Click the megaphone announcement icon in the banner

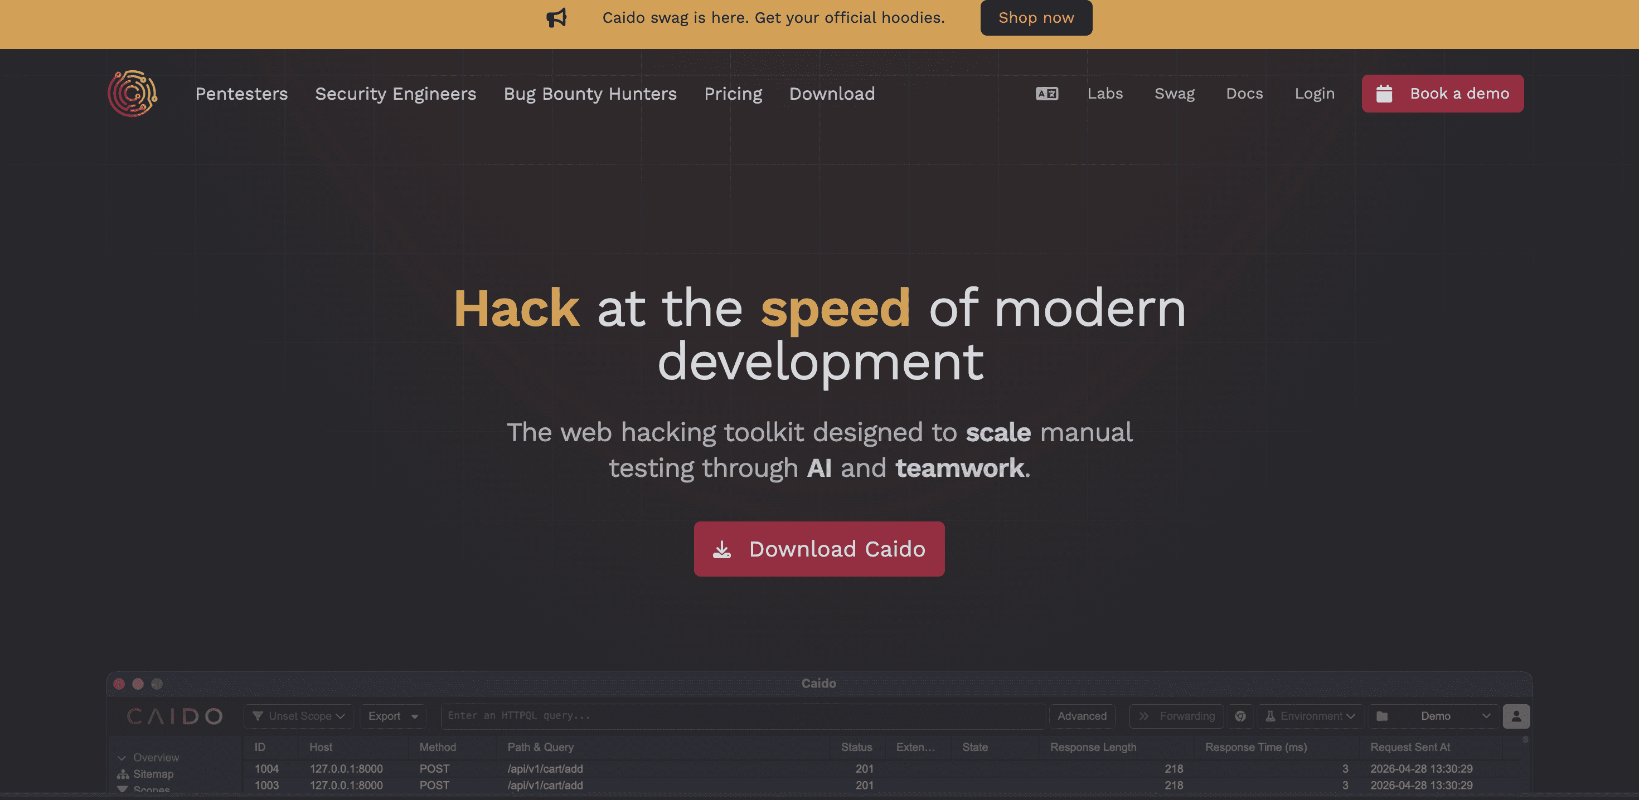click(x=556, y=18)
